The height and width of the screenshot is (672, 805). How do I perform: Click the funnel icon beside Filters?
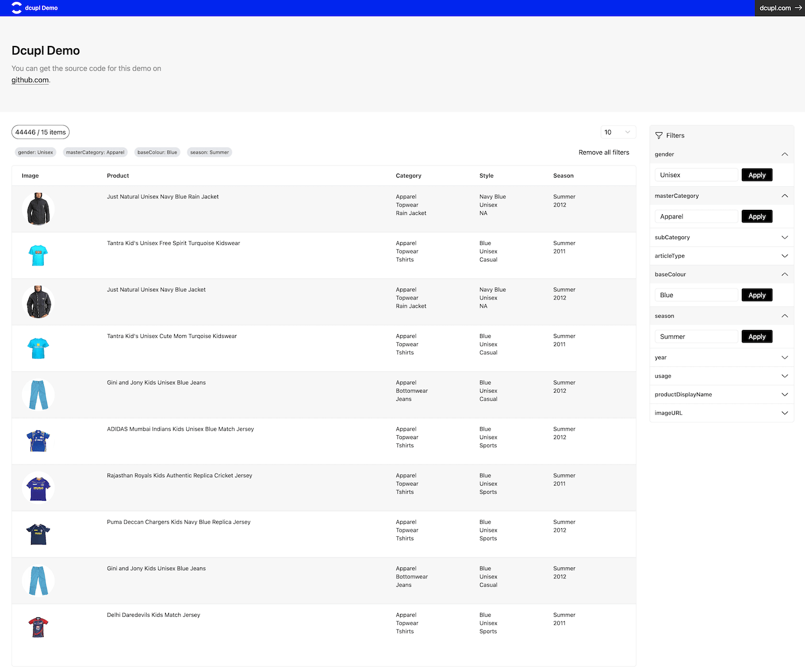pos(659,136)
